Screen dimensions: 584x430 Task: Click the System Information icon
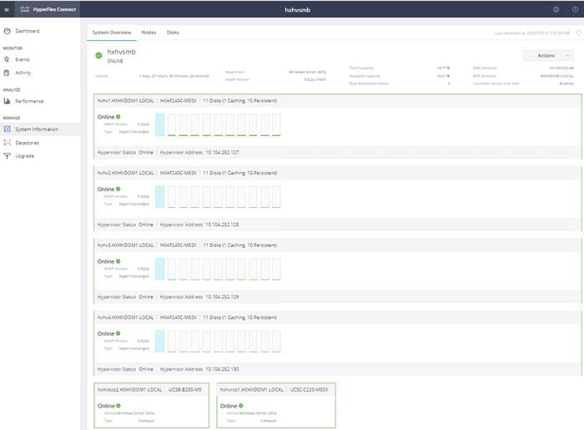coord(7,129)
